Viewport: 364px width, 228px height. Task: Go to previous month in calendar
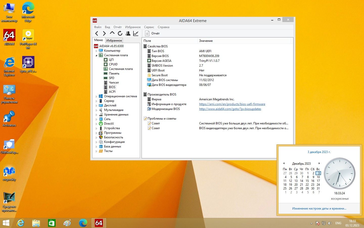[284, 163]
